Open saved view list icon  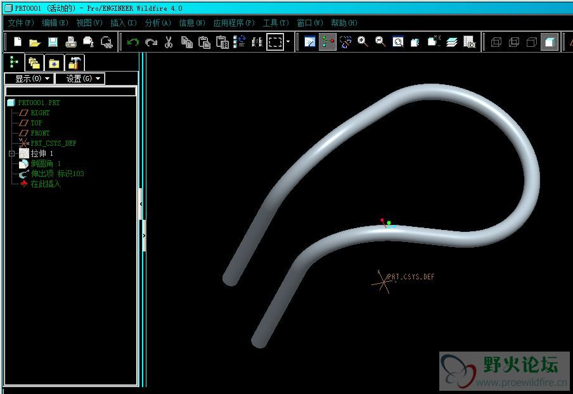pyautogui.click(x=434, y=42)
